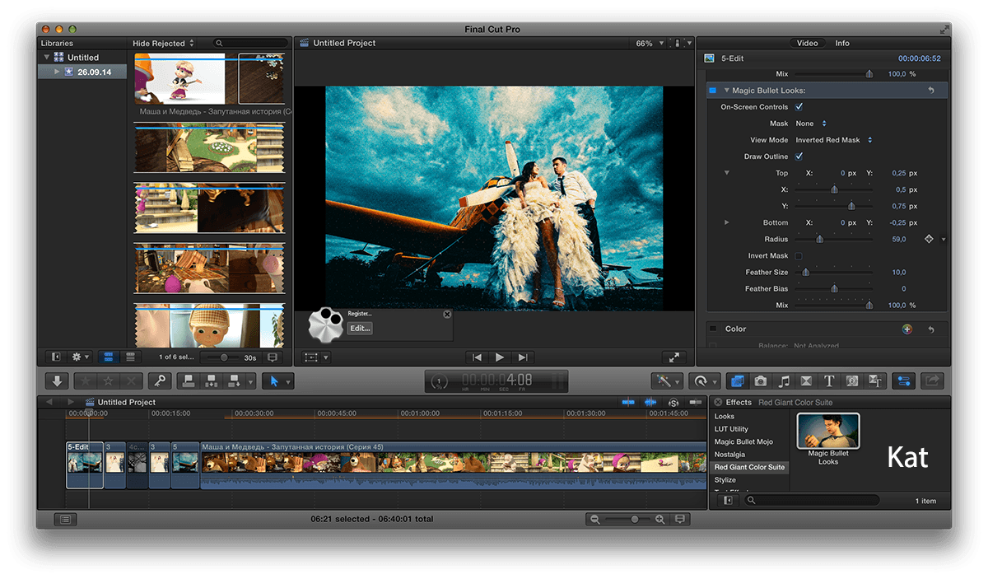This screenshot has width=988, height=579.
Task: Click the browser gear action menu
Action: pos(81,357)
